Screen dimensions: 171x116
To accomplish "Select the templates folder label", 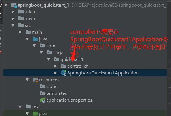I will click(x=56, y=93).
